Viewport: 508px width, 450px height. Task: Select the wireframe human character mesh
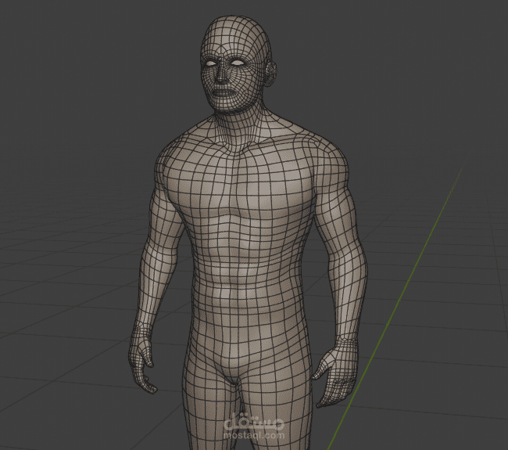click(x=249, y=233)
